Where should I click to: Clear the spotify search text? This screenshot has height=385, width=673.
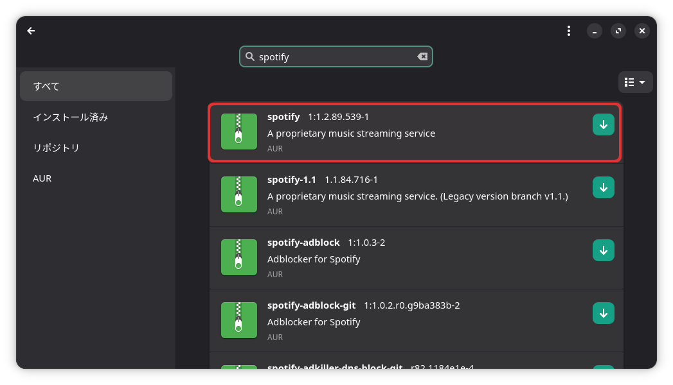(x=422, y=56)
